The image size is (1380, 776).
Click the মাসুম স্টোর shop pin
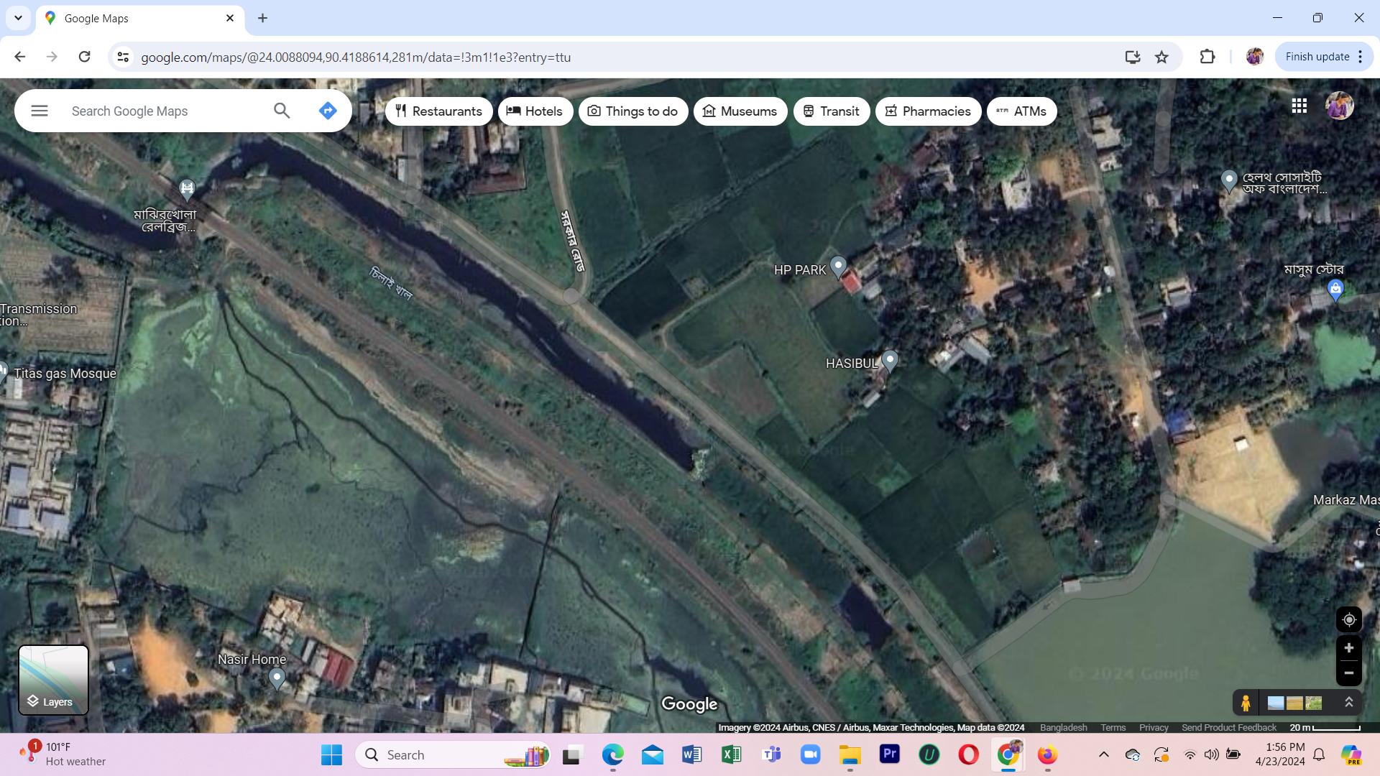[1335, 290]
